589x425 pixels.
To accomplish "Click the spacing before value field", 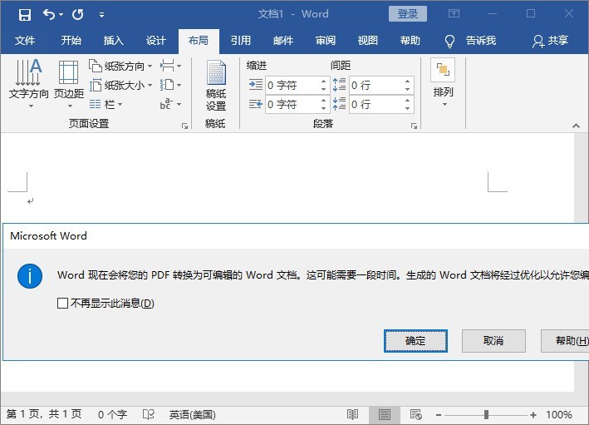I will tap(376, 86).
